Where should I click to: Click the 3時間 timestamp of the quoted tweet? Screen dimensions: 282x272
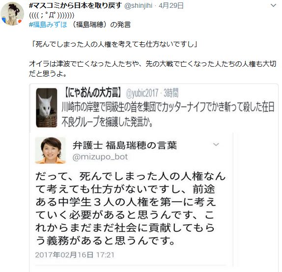(x=171, y=93)
